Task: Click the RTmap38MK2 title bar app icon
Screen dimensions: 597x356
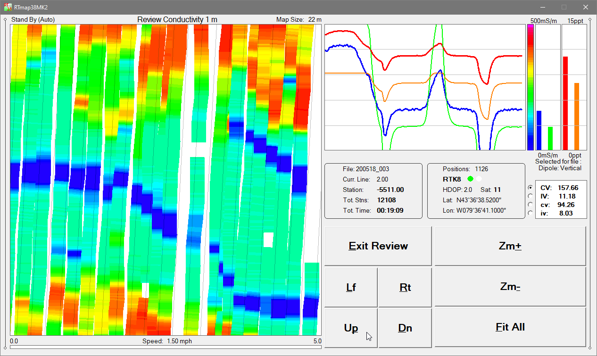Action: click(8, 8)
